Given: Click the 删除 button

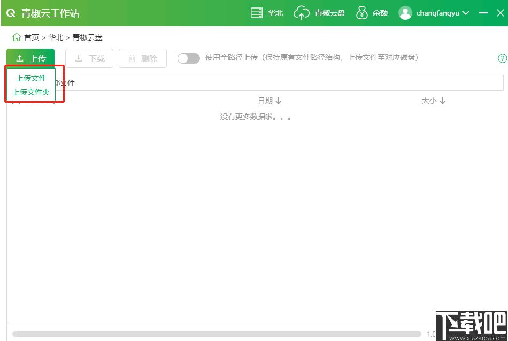Looking at the screenshot, I should point(143,58).
